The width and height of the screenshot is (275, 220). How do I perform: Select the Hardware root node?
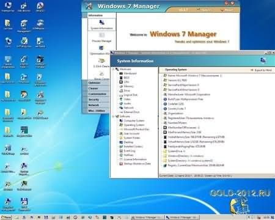pyautogui.click(x=123, y=69)
